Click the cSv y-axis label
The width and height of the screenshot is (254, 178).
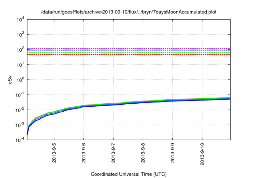(x=10, y=79)
